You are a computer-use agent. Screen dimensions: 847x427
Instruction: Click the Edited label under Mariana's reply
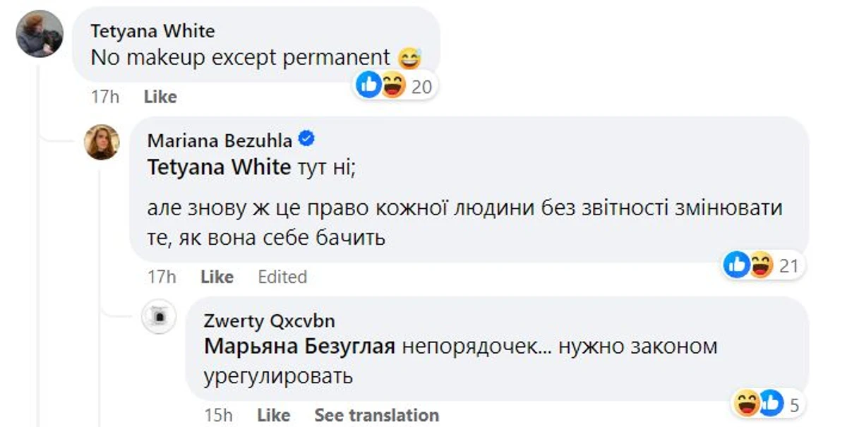[x=282, y=277]
